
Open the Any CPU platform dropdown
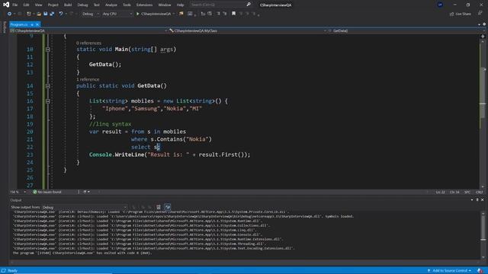pos(117,14)
